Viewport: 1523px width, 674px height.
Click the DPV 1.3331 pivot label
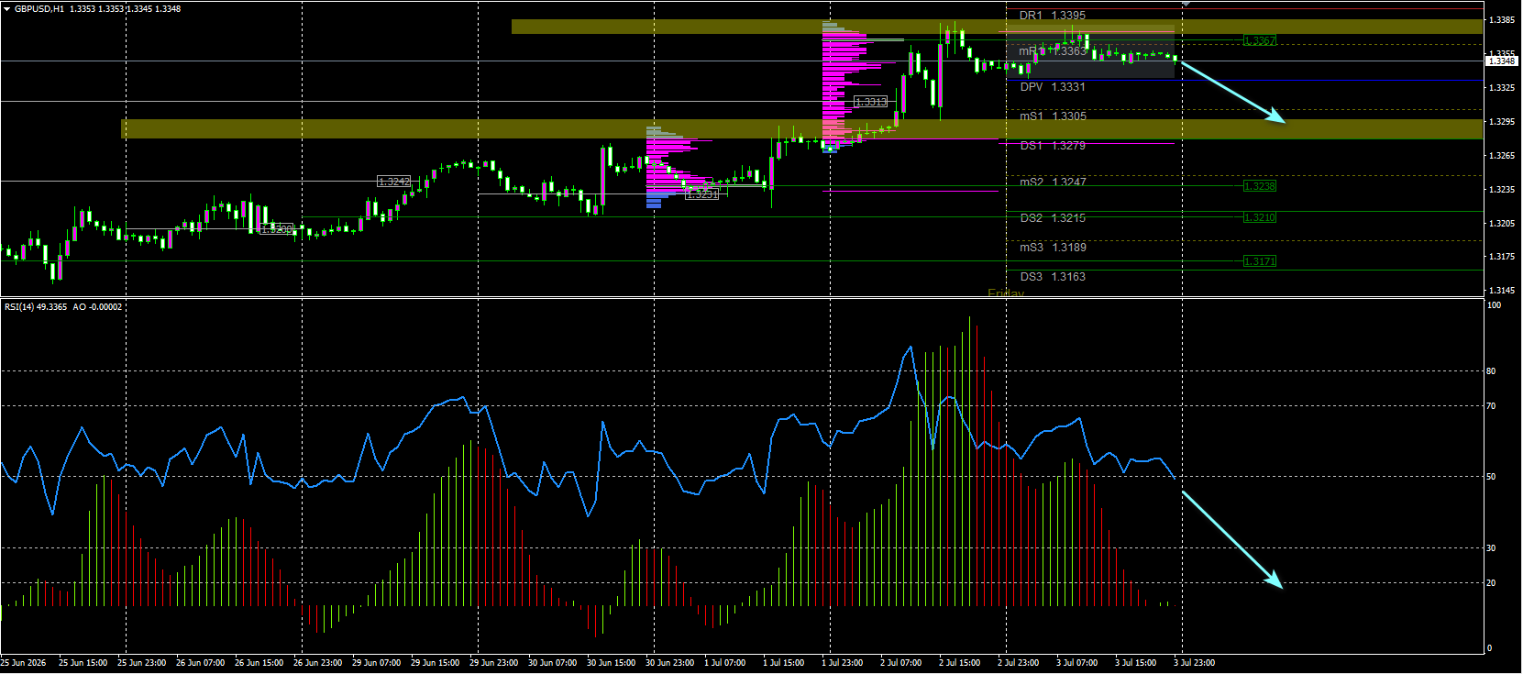1053,87
